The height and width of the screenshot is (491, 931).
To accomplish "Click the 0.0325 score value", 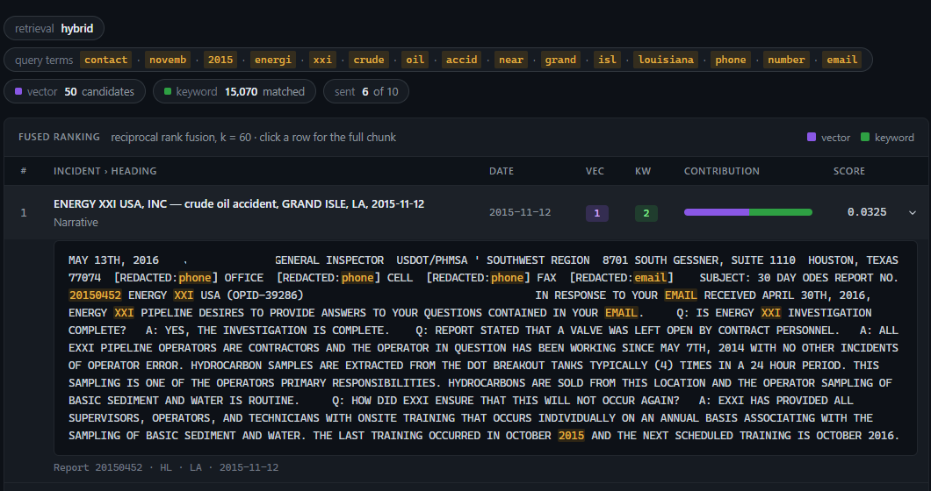I will click(867, 212).
